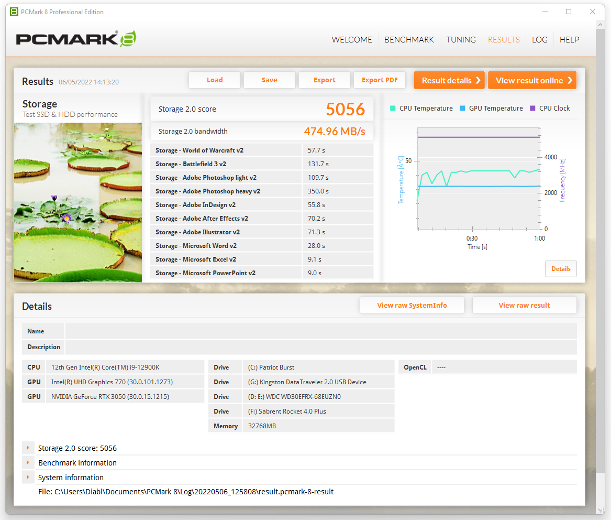Click the CPU Clock legend color square

click(532, 109)
